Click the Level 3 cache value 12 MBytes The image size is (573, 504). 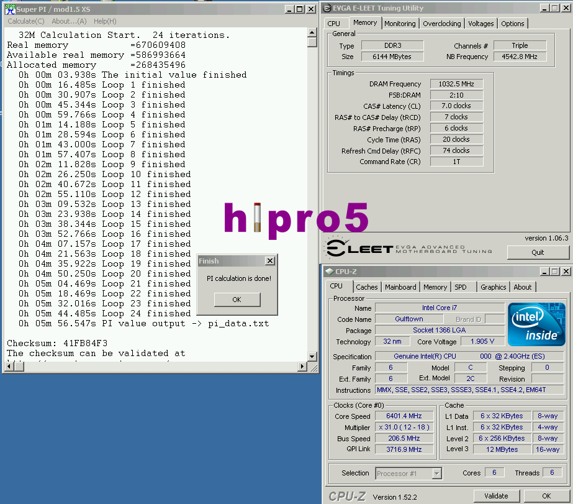502,449
